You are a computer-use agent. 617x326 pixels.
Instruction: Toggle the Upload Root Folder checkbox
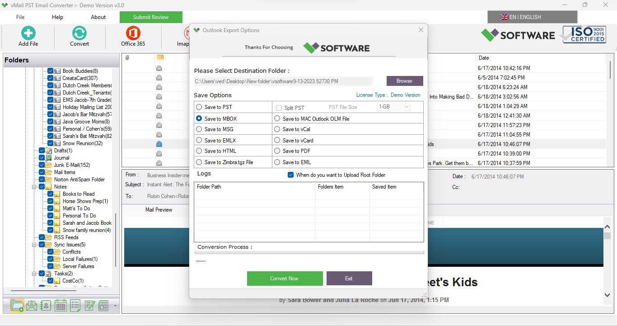[290, 175]
